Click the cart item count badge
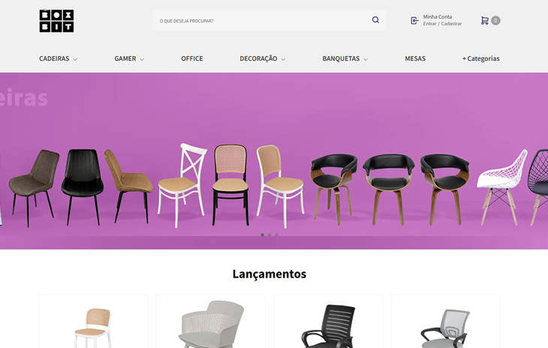The height and width of the screenshot is (348, 548). (495, 20)
